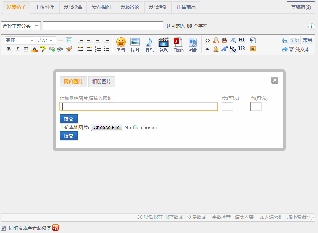This screenshot has height=233, width=318.
Task: Expand the 选择主题分类 dropdown
Action: [x=21, y=26]
